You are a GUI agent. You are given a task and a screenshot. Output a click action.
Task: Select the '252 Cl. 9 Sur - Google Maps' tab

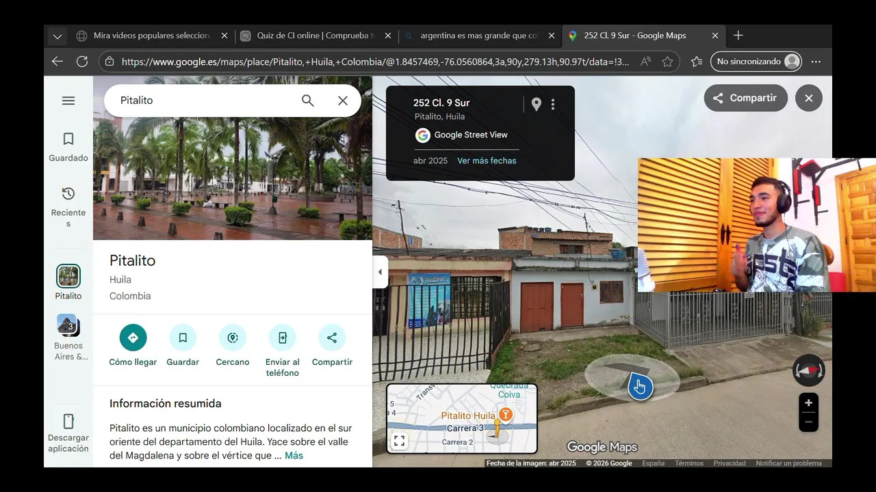coord(643,36)
